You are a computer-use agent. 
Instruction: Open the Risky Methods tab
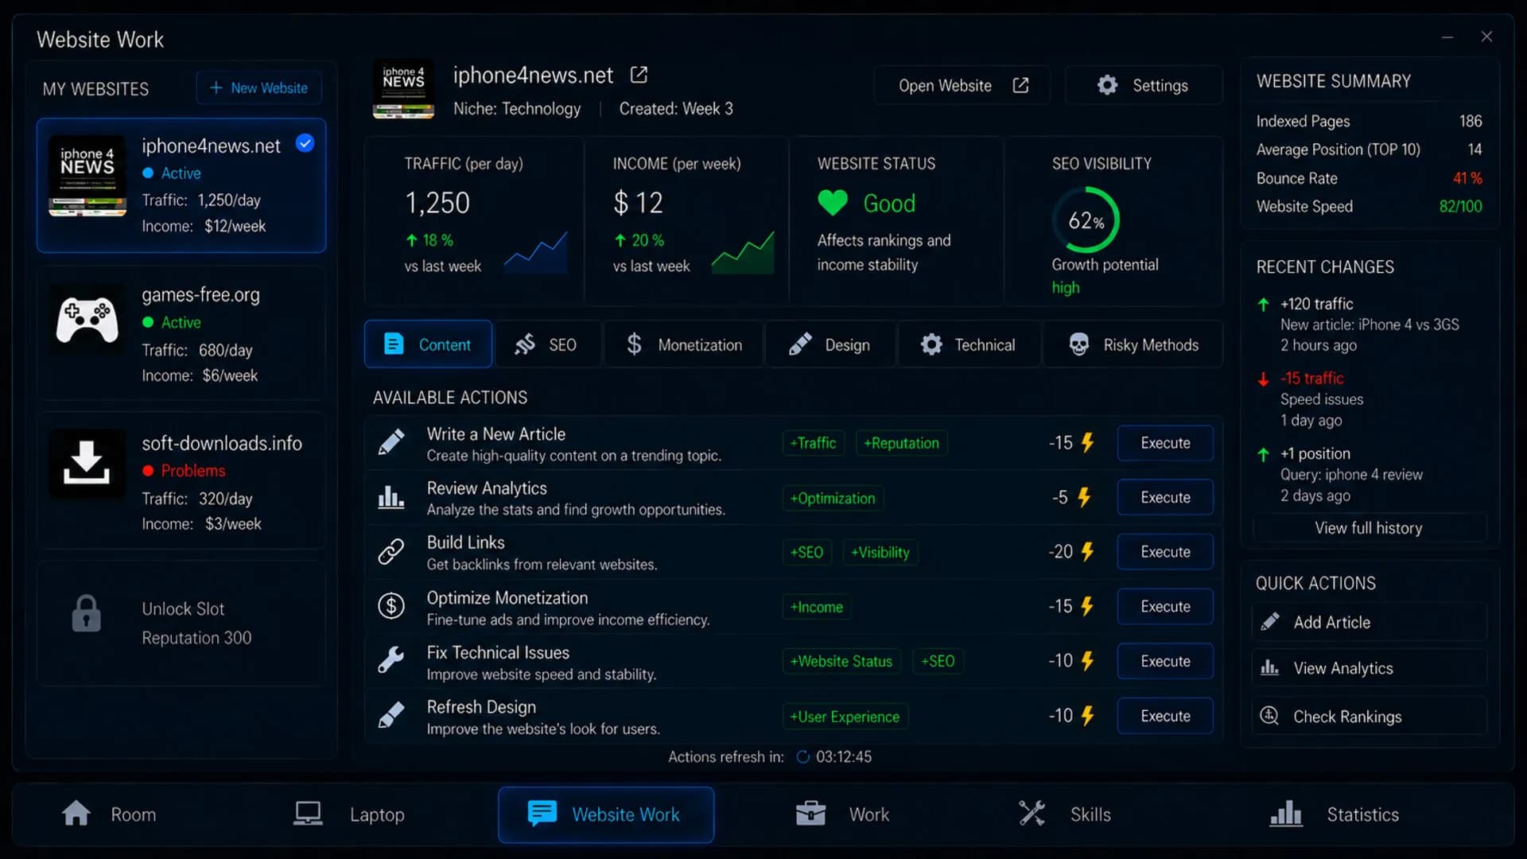(1133, 344)
